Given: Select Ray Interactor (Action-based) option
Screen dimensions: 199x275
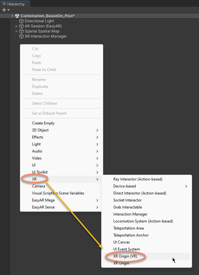Looking at the screenshot, I should 138,179.
